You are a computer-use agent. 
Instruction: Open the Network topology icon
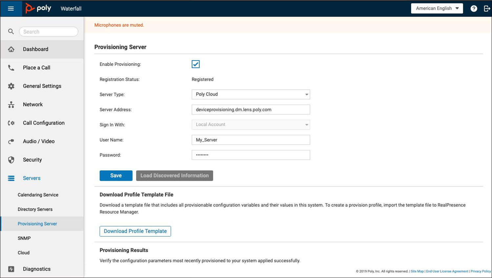pos(11,104)
